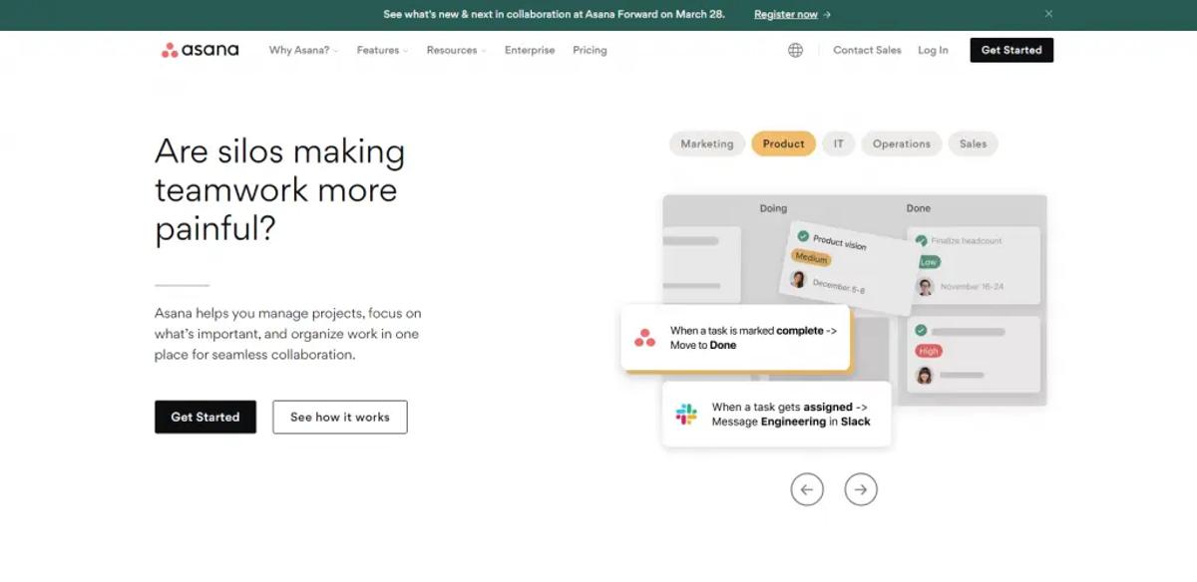Screen dimensions: 1197x582
Task: Click the Done column header
Action: (919, 208)
